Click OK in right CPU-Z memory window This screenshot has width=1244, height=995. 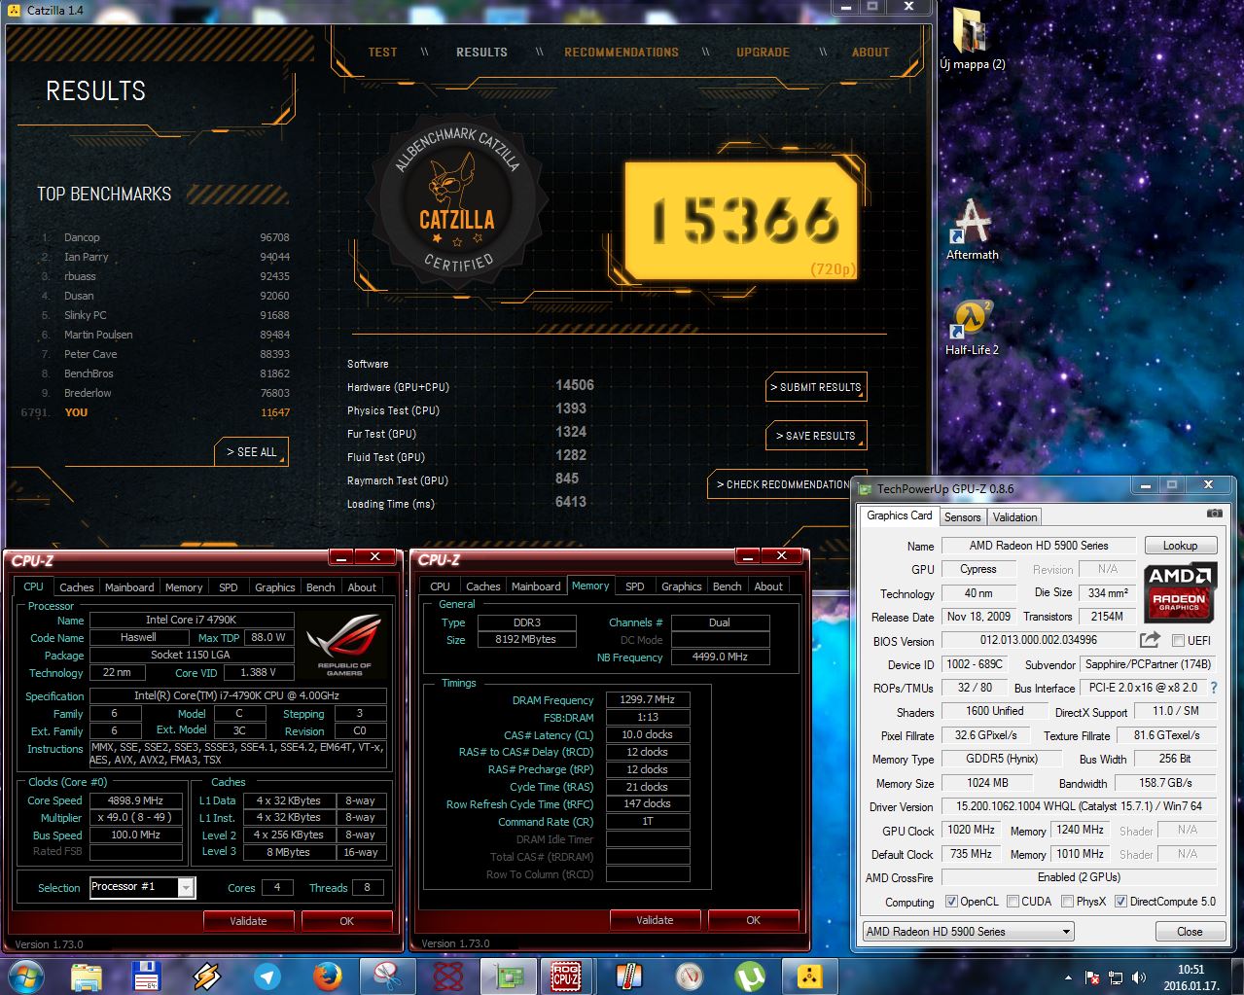tap(753, 920)
